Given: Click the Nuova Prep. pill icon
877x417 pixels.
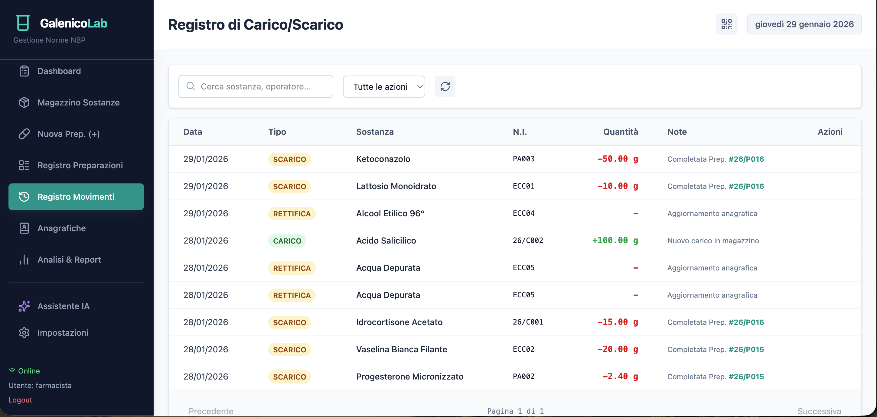Looking at the screenshot, I should pyautogui.click(x=24, y=134).
